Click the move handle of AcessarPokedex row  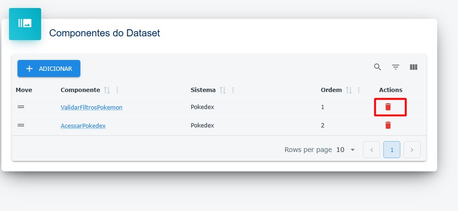tap(21, 125)
